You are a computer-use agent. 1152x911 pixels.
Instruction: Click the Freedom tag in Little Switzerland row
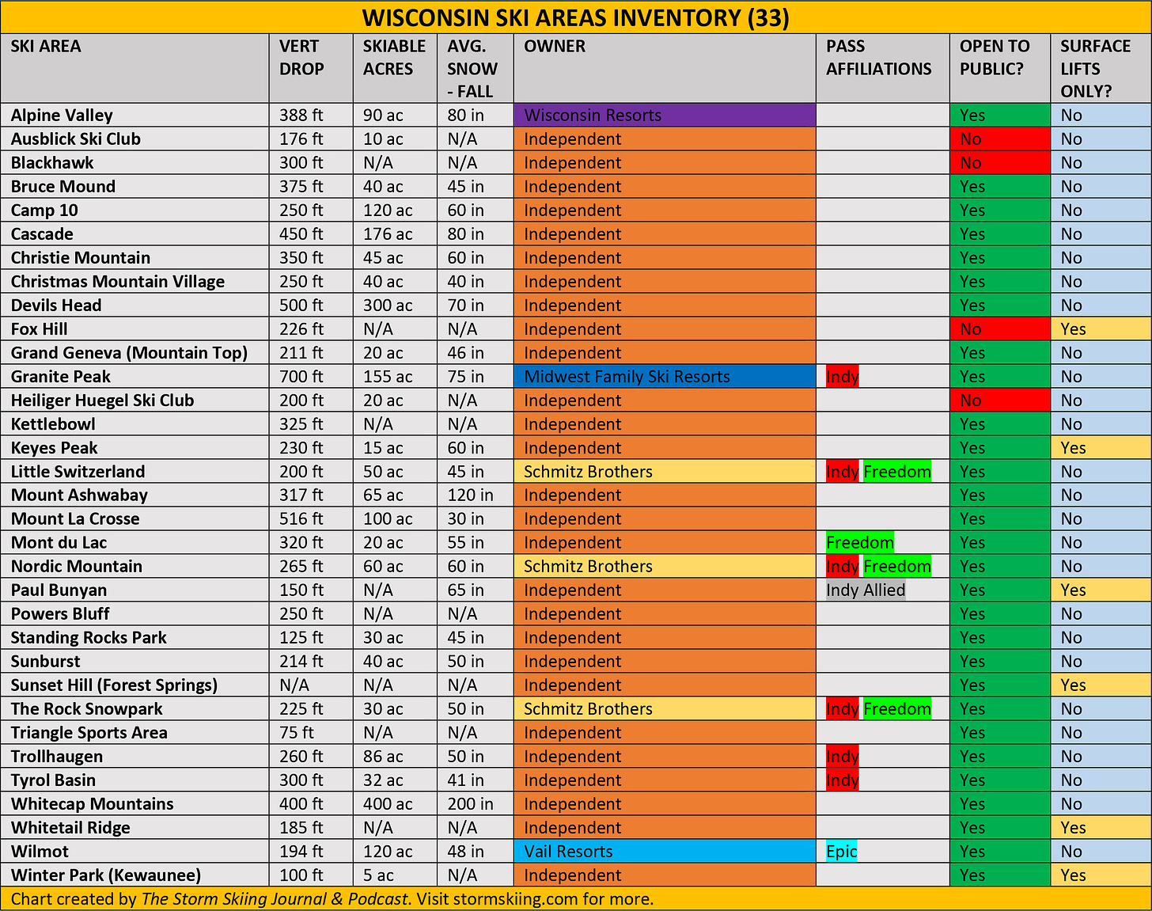click(897, 471)
